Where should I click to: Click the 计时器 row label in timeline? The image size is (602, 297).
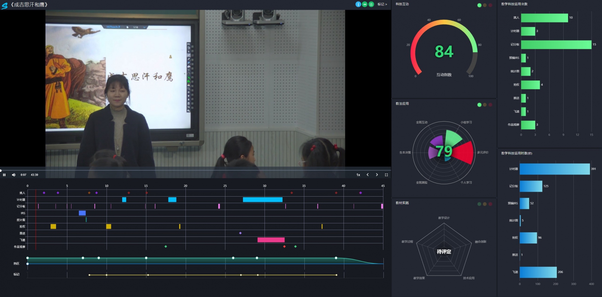point(21,200)
